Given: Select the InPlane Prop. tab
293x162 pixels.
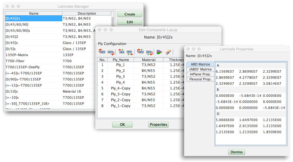Looking at the screenshot, I should (200, 74).
